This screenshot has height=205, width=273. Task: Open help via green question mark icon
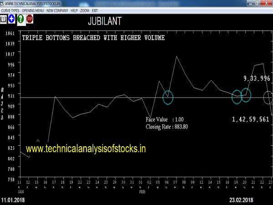[20, 19]
